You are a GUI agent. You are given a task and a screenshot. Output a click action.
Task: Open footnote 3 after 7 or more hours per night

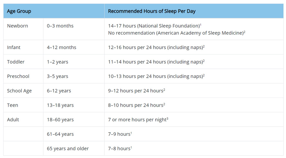pos(167,118)
